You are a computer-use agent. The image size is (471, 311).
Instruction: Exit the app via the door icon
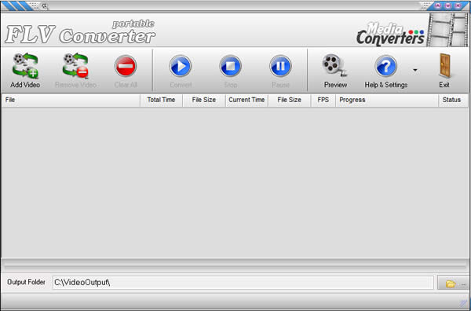click(445, 65)
